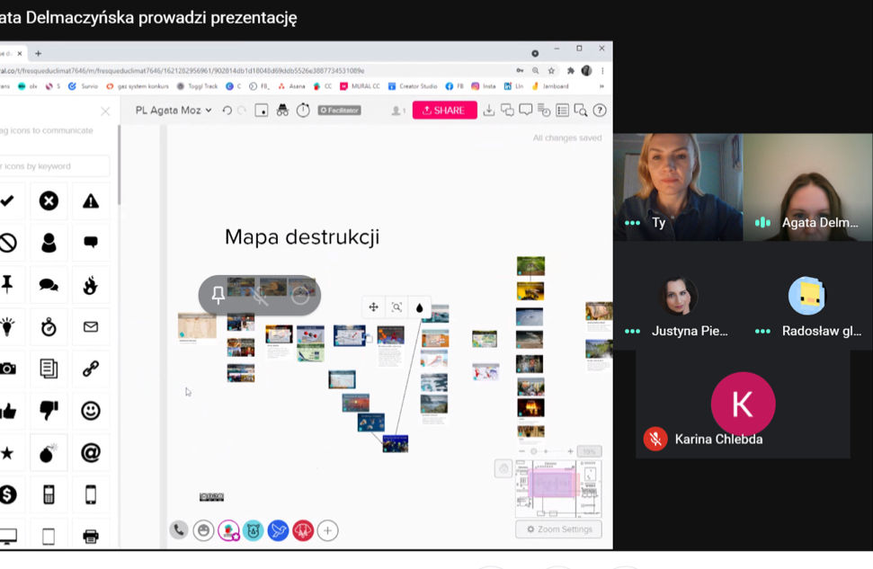
Task: Pick the document pages icon
Action: click(x=49, y=369)
